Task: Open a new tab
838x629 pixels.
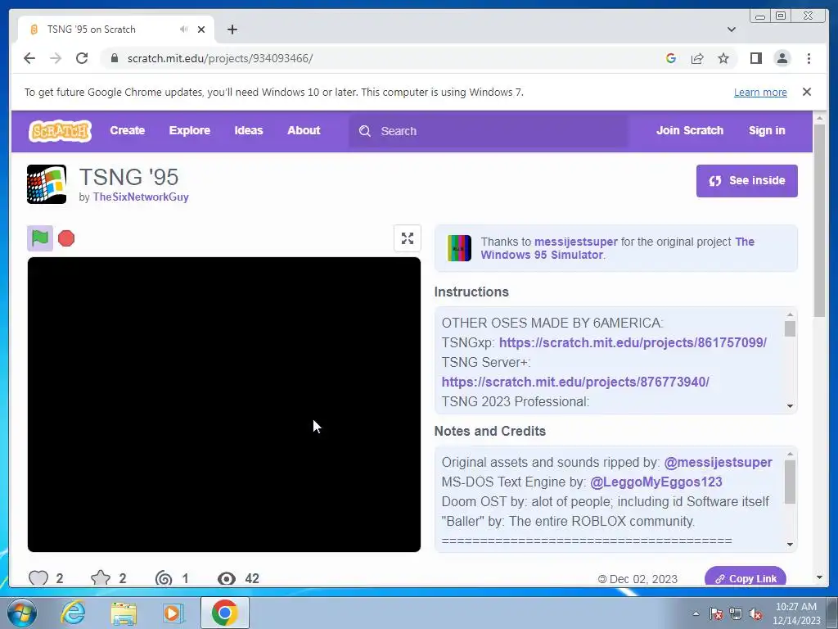Action: 232,29
